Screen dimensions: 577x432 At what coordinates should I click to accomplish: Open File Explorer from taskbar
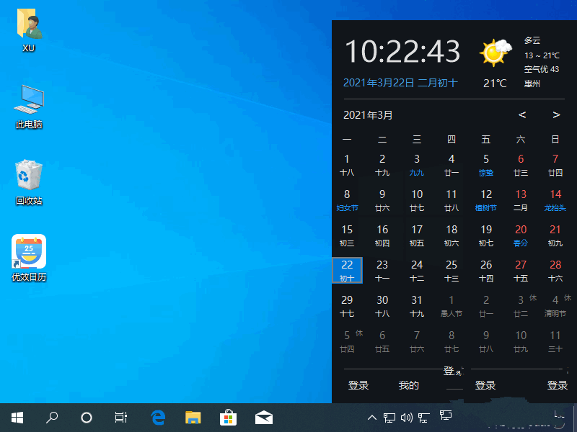tap(193, 418)
